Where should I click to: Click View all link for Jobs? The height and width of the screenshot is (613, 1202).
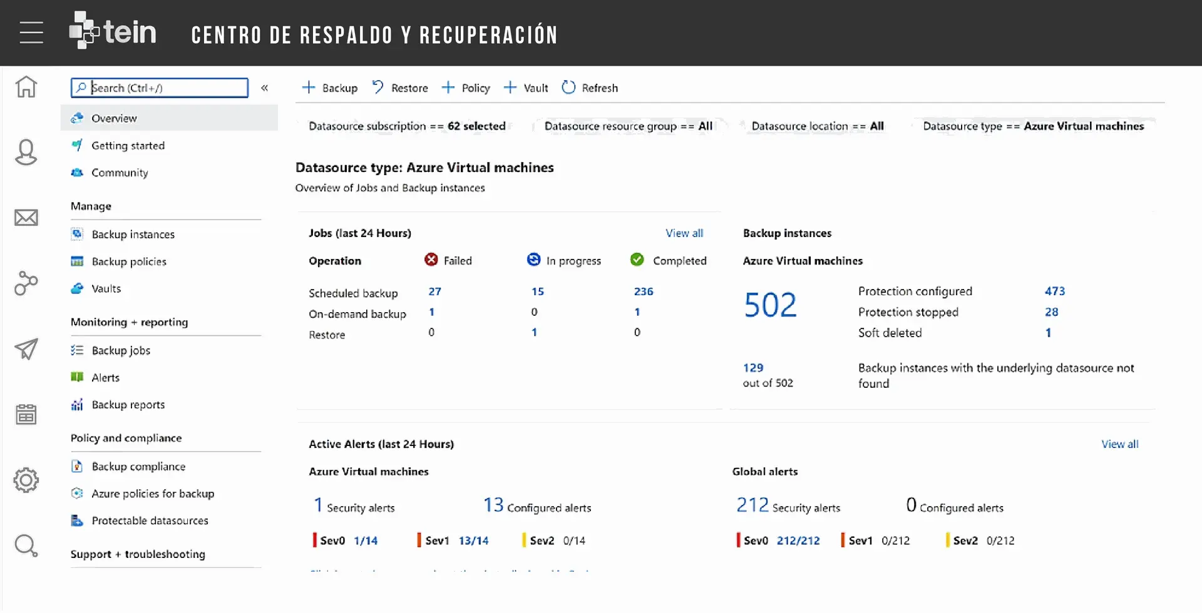click(684, 233)
